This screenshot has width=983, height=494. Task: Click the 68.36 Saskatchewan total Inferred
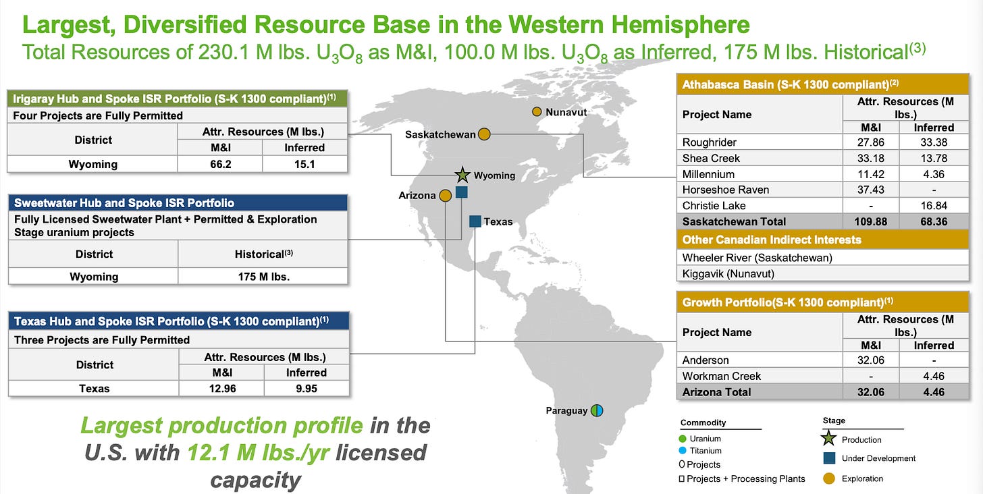[x=934, y=221]
